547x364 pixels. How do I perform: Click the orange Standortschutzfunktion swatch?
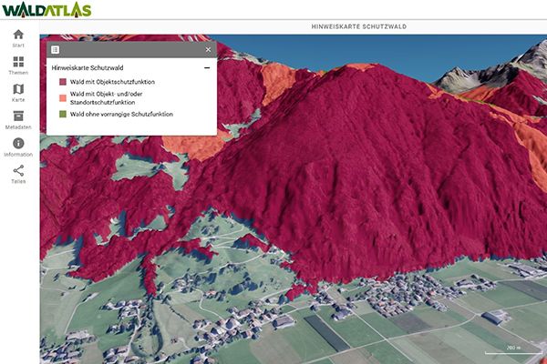(x=63, y=97)
